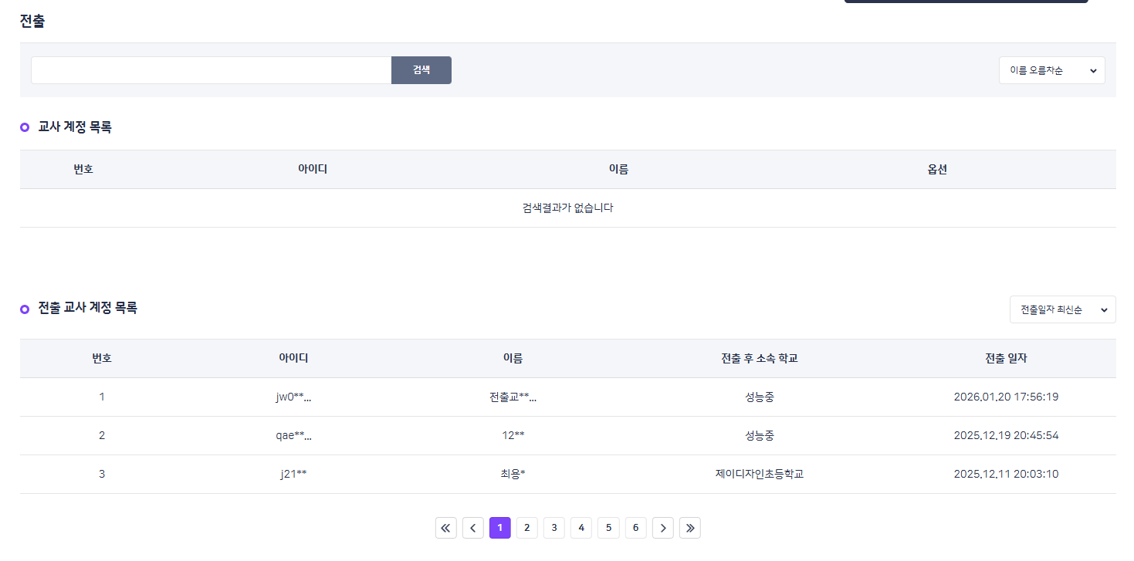Jump to page 4 in pagination
1134x561 pixels.
[x=581, y=528]
